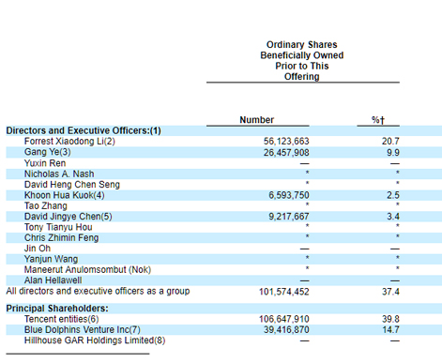Select the Gang Ye(3) row label
Viewport: 442px width, 363px height.
(x=48, y=152)
